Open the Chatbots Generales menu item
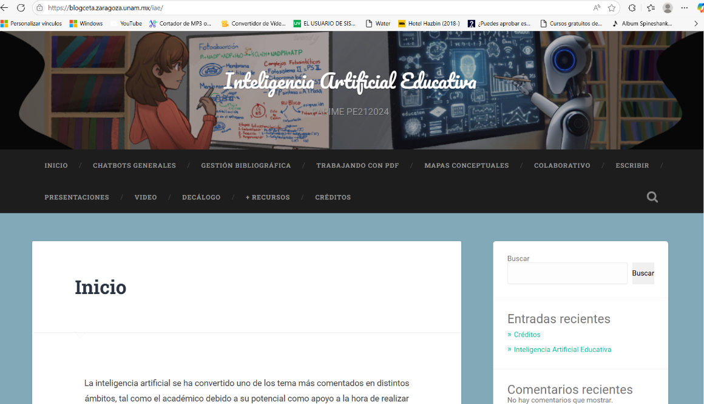Screen dimensions: 704x404 [134, 165]
